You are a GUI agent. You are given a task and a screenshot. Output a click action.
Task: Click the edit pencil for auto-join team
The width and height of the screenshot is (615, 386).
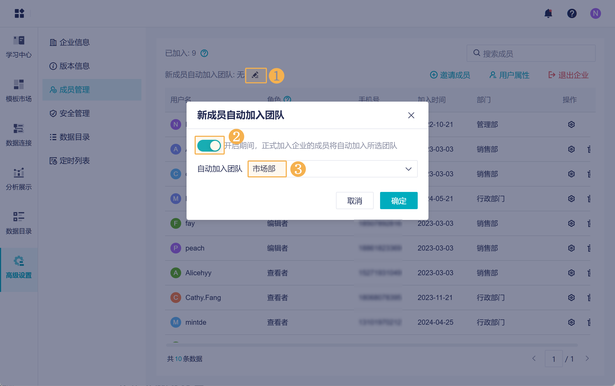tap(255, 75)
